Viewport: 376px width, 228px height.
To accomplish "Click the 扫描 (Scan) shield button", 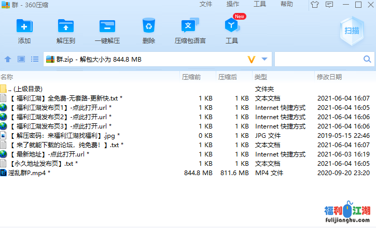I will (352, 30).
